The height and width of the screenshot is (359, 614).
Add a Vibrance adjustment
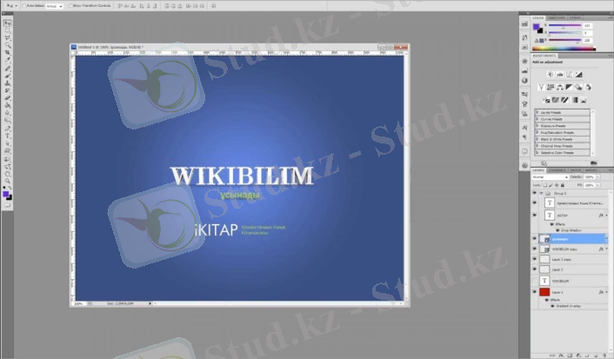[x=541, y=87]
